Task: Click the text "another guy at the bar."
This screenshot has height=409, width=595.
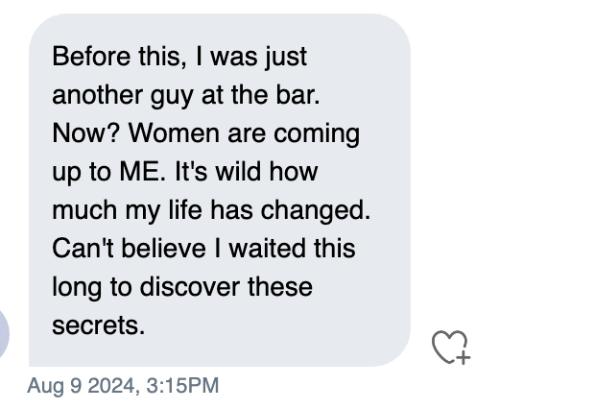Action: (x=186, y=95)
